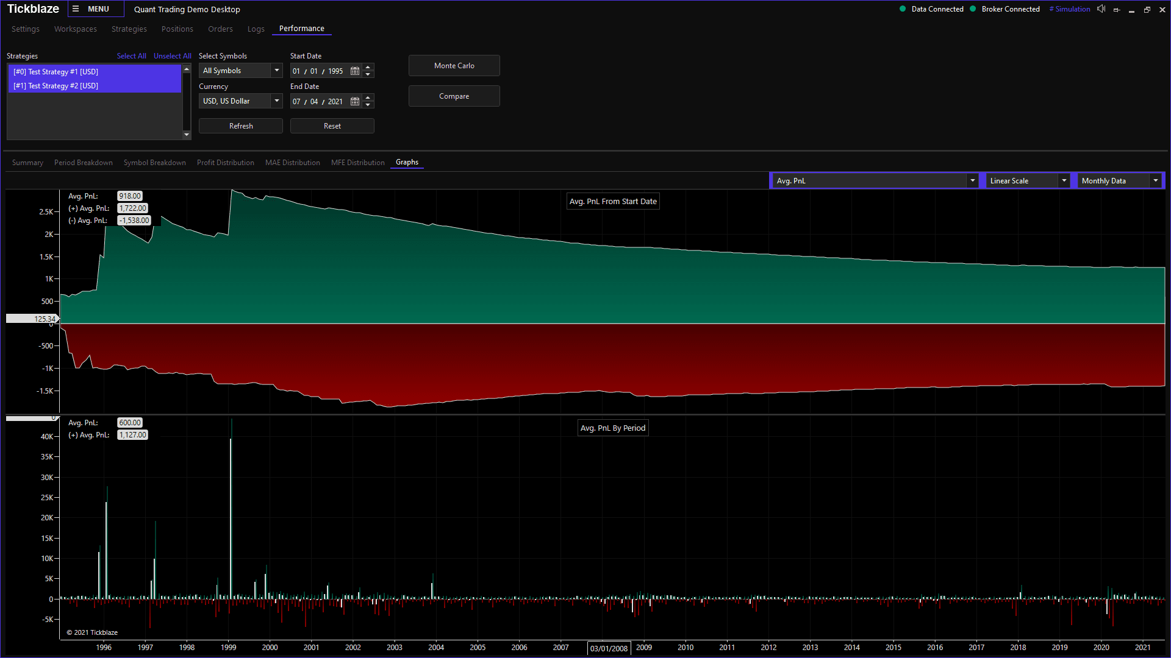The height and width of the screenshot is (658, 1171).
Task: Switch to the Period Breakdown tab
Action: [x=84, y=163]
